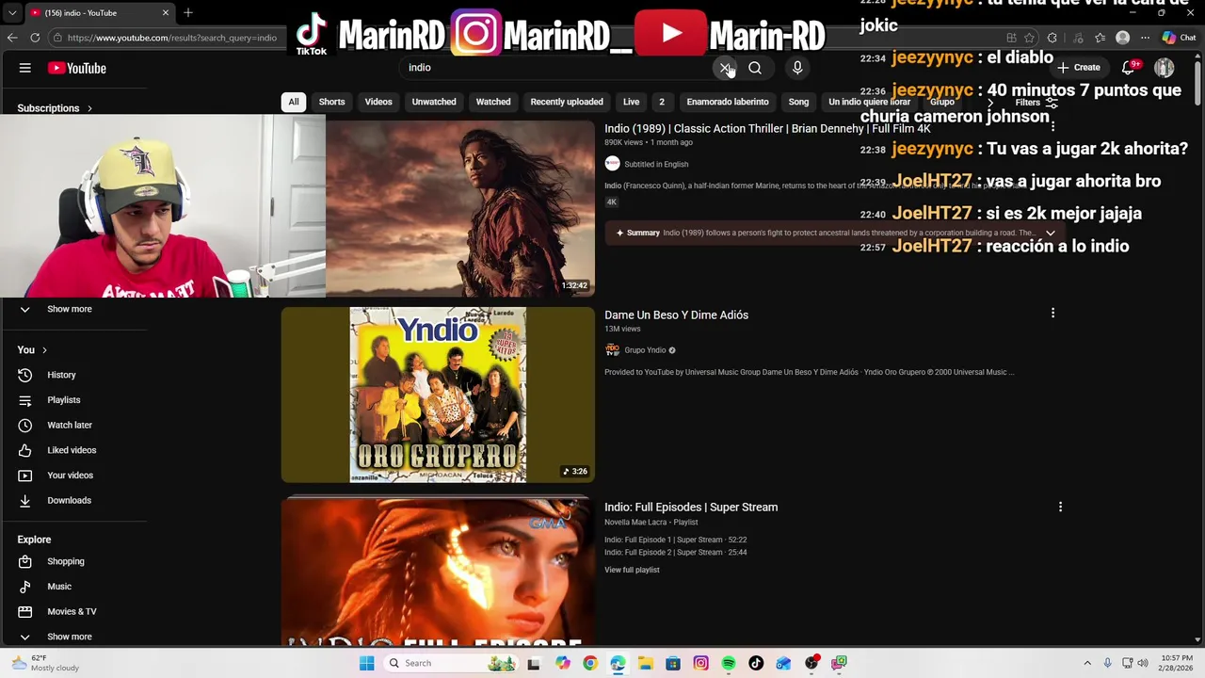
Task: Open the browser tab actions dropdown
Action: click(12, 12)
